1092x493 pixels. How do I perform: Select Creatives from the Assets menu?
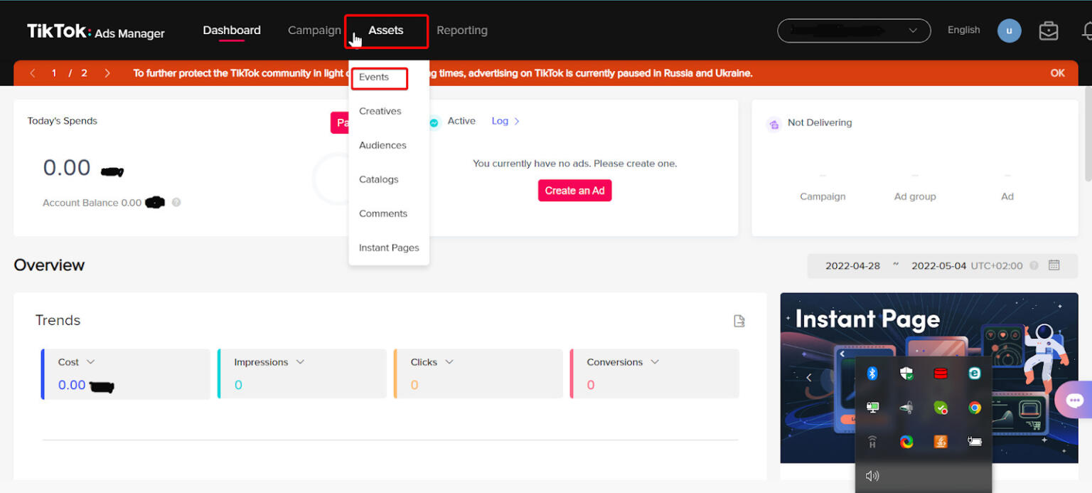[x=380, y=112]
